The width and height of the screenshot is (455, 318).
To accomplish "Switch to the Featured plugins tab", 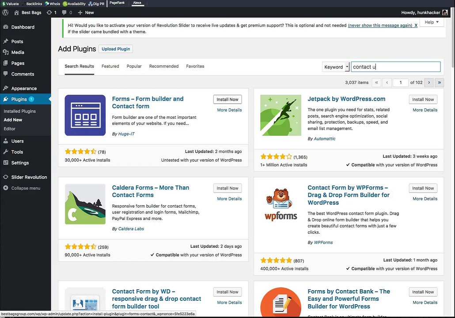I will (x=110, y=66).
